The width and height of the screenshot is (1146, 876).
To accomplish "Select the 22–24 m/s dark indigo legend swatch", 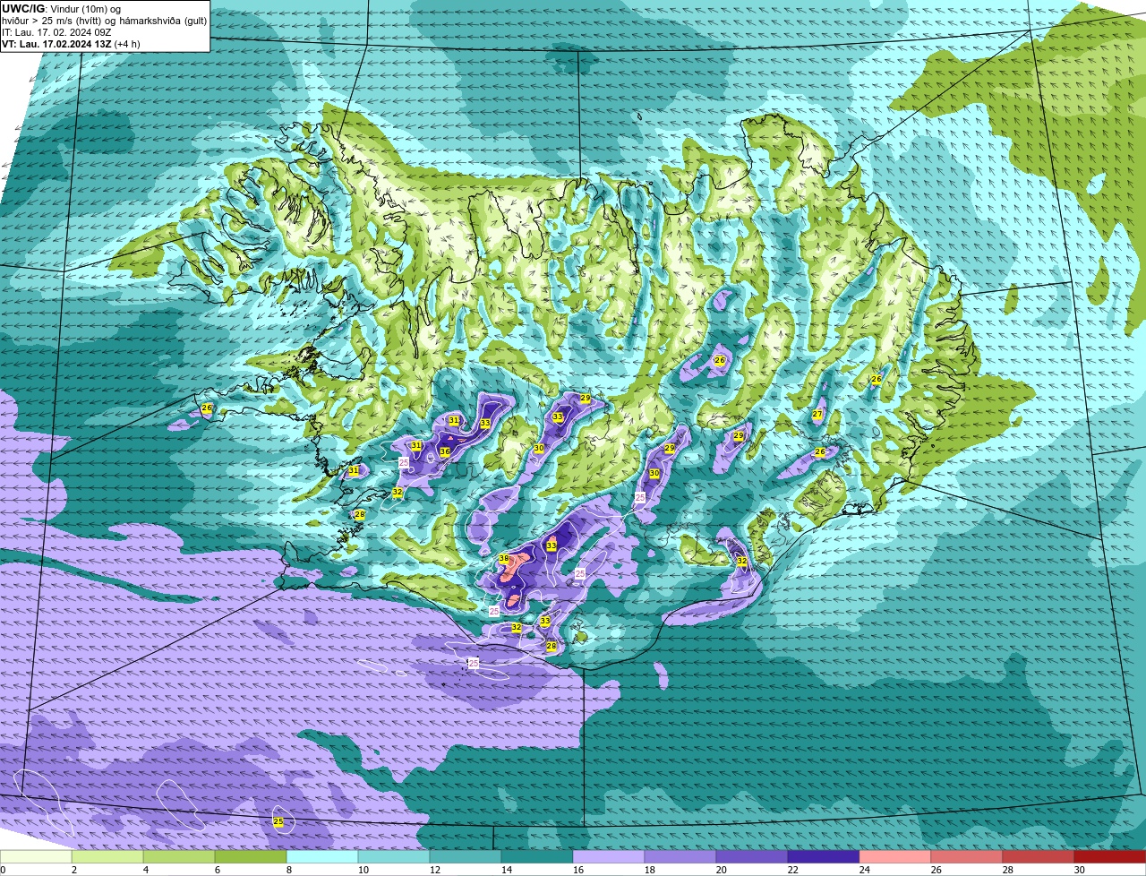I will click(x=824, y=856).
